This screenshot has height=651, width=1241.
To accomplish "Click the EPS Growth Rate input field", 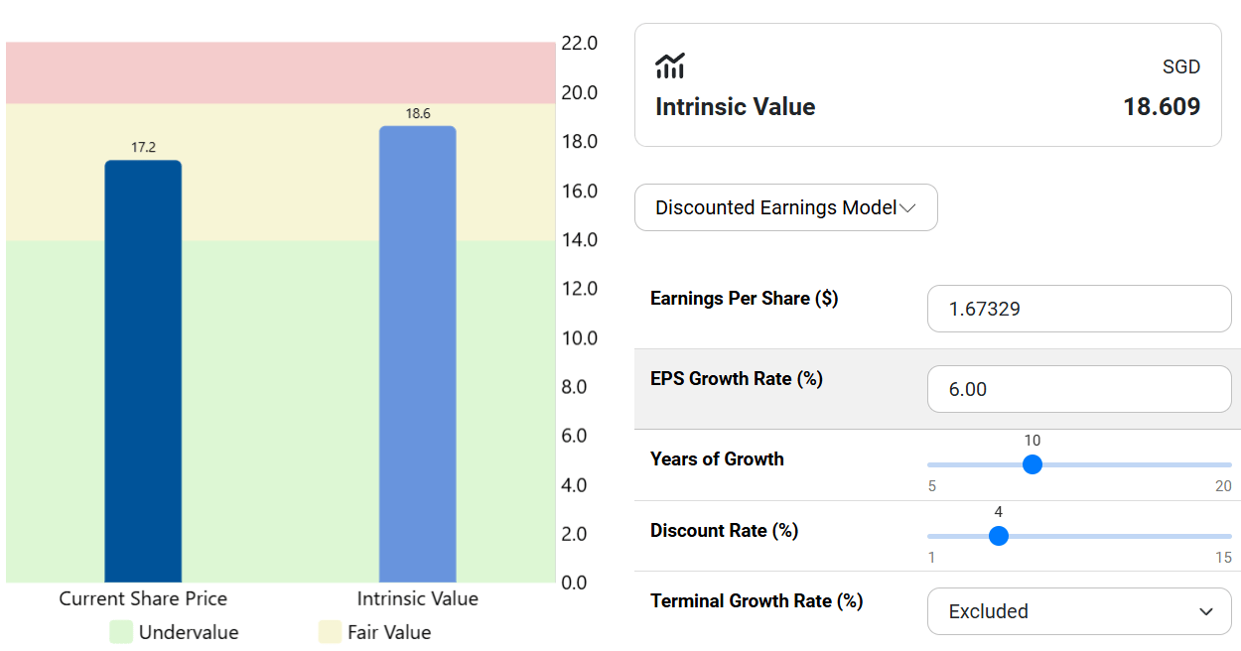I will tap(1078, 389).
